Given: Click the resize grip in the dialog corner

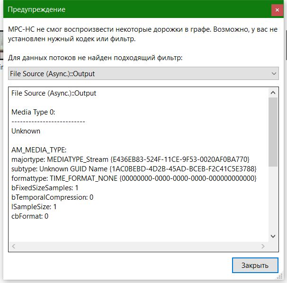Looking at the screenshot, I should tap(280, 276).
